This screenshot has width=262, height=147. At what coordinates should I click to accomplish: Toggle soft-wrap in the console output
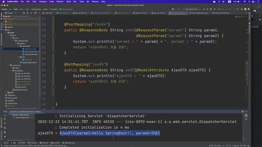(246, 115)
